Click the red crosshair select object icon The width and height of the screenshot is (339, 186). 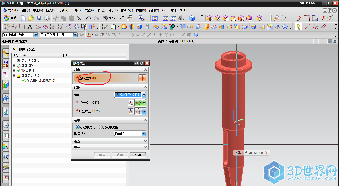(x=142, y=78)
